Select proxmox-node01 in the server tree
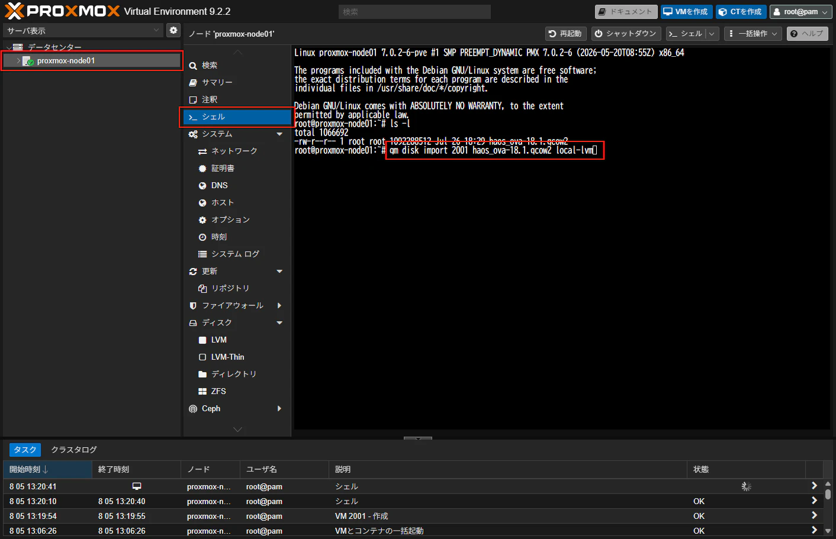This screenshot has width=836, height=539. (92, 60)
